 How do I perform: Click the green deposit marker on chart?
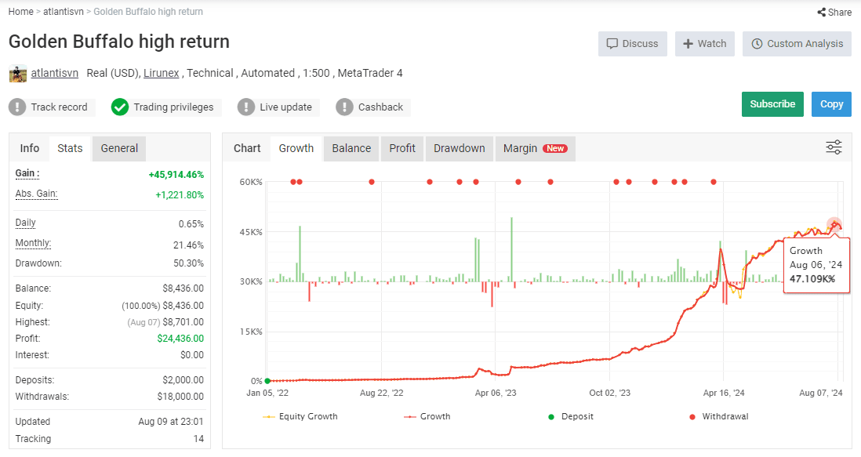pos(267,381)
